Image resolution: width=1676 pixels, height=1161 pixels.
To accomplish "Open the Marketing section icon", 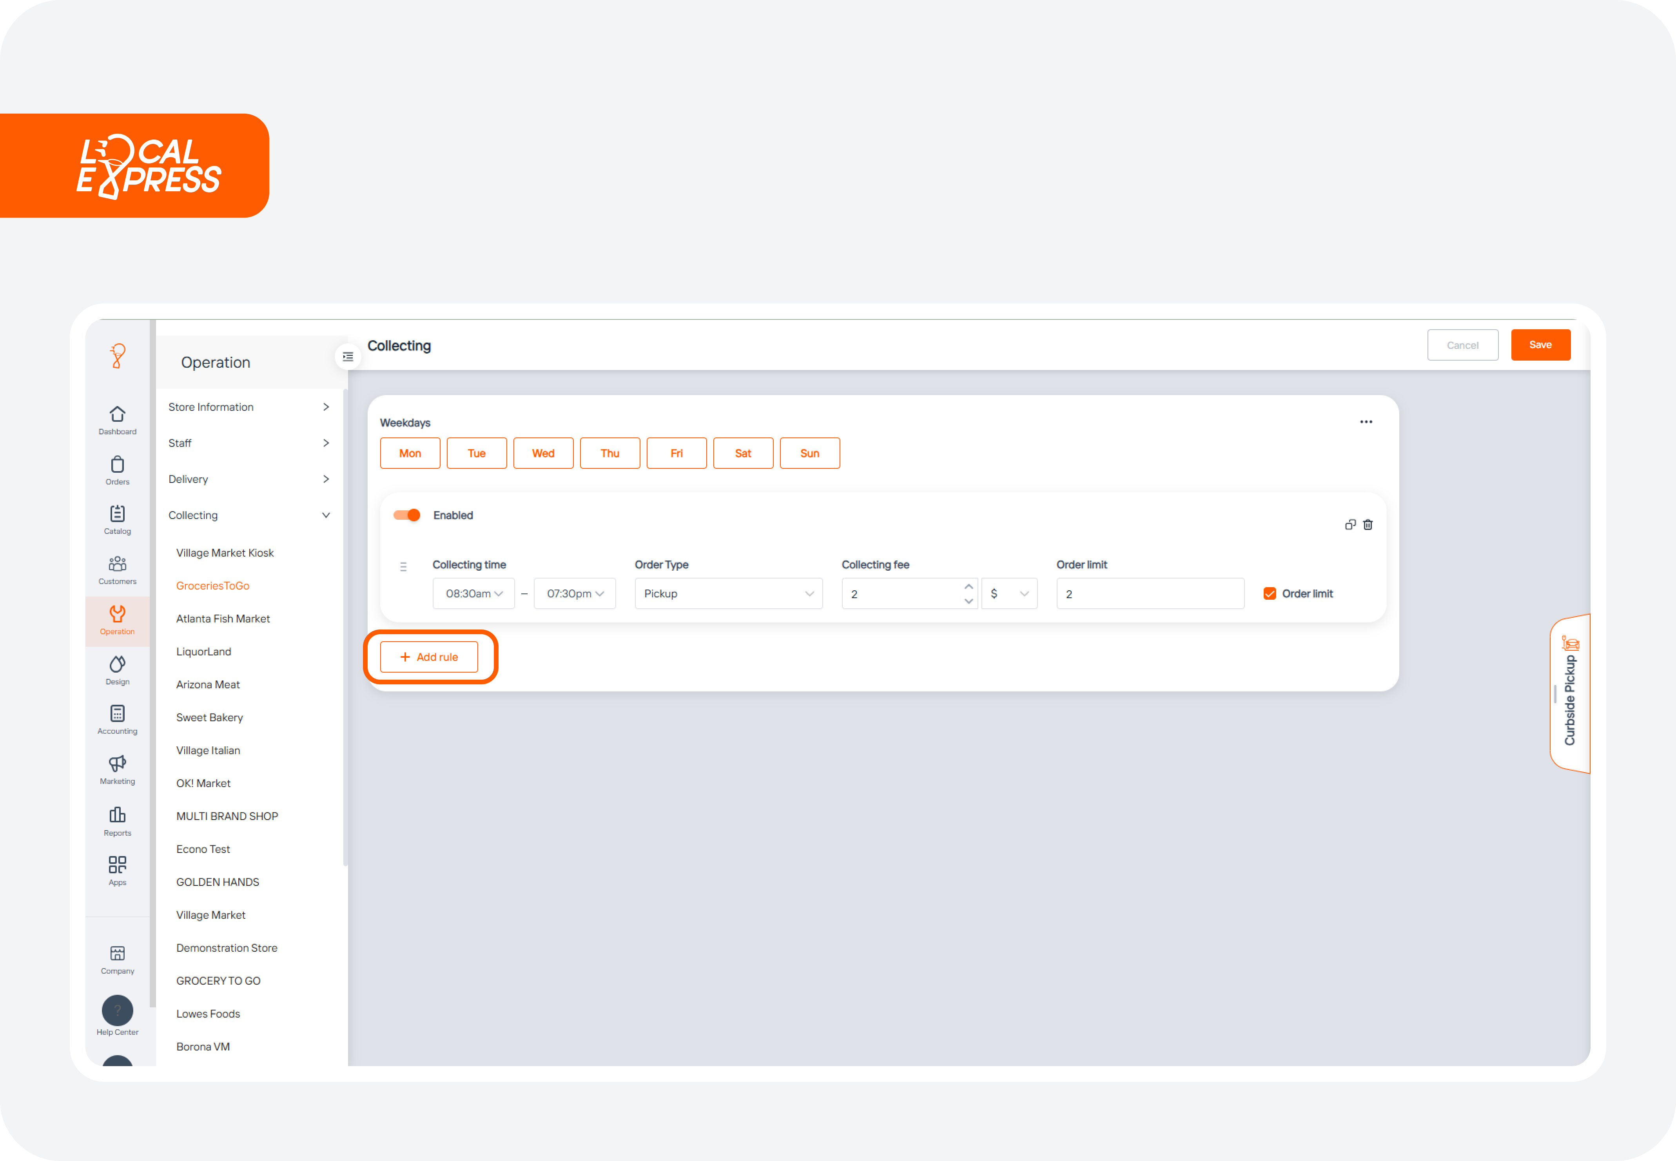I will pyautogui.click(x=117, y=764).
